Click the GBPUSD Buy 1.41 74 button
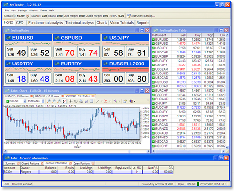Screen dimensions: 234x191 [88, 52]
